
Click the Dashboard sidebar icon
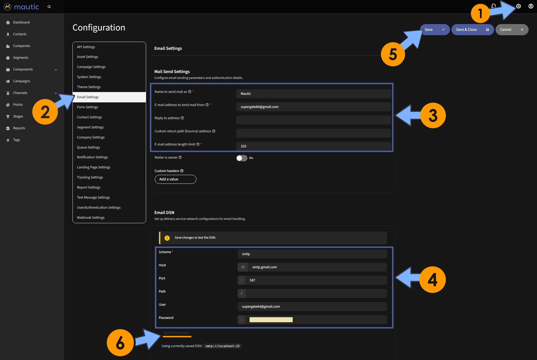pos(8,22)
